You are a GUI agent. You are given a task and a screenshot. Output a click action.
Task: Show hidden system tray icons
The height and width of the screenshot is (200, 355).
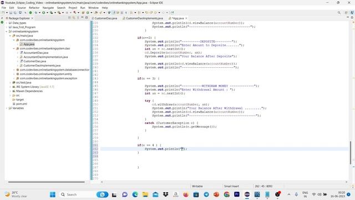[289, 194]
